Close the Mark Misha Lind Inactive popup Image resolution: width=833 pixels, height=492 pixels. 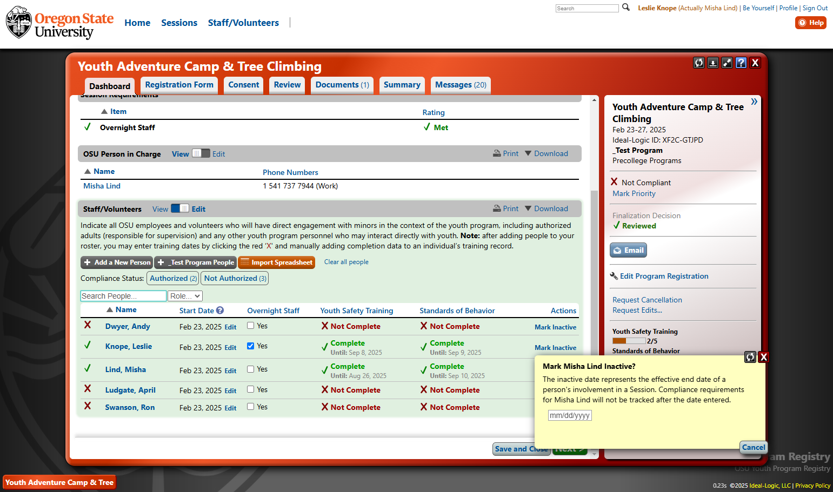tap(764, 357)
